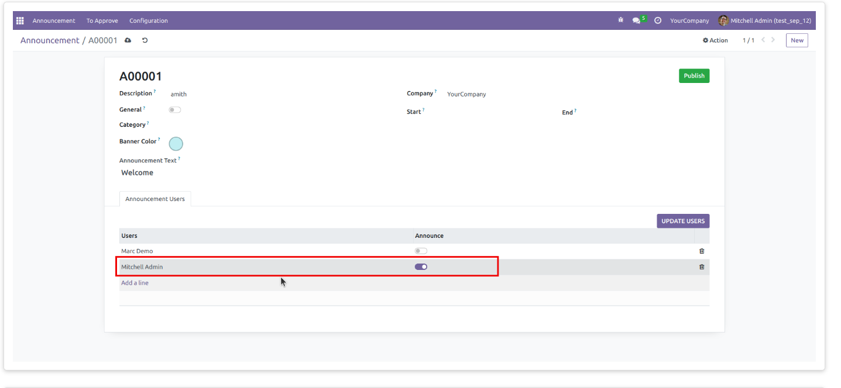Open the conversations chat icon
This screenshot has width=841, height=388.
[637, 20]
